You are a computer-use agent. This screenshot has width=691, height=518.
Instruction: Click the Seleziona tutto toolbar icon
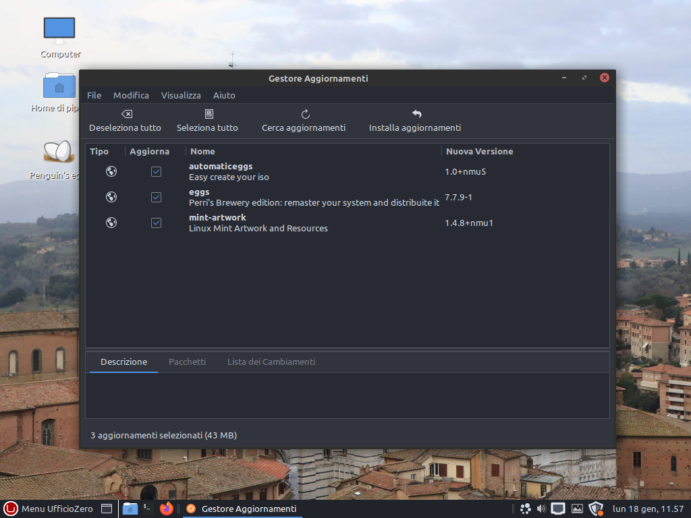tap(209, 114)
